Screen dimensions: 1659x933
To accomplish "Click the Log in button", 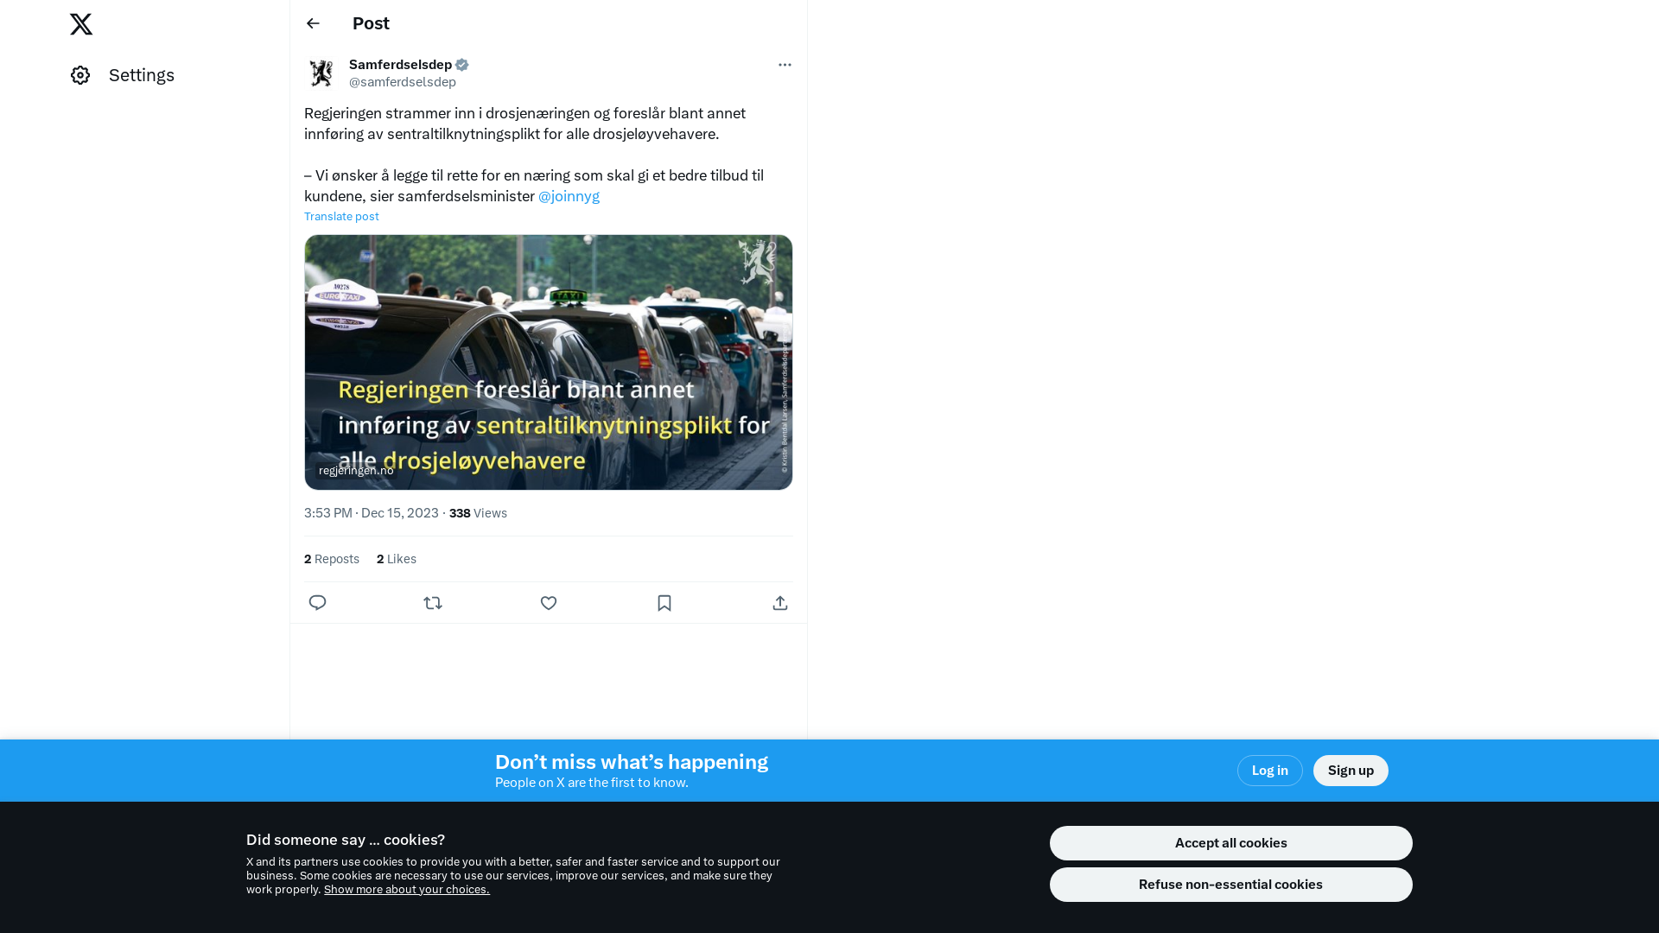I will 1270,771.
